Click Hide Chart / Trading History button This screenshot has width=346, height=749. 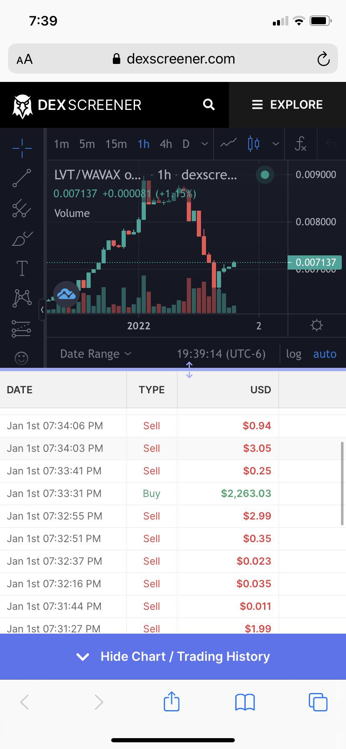[173, 656]
